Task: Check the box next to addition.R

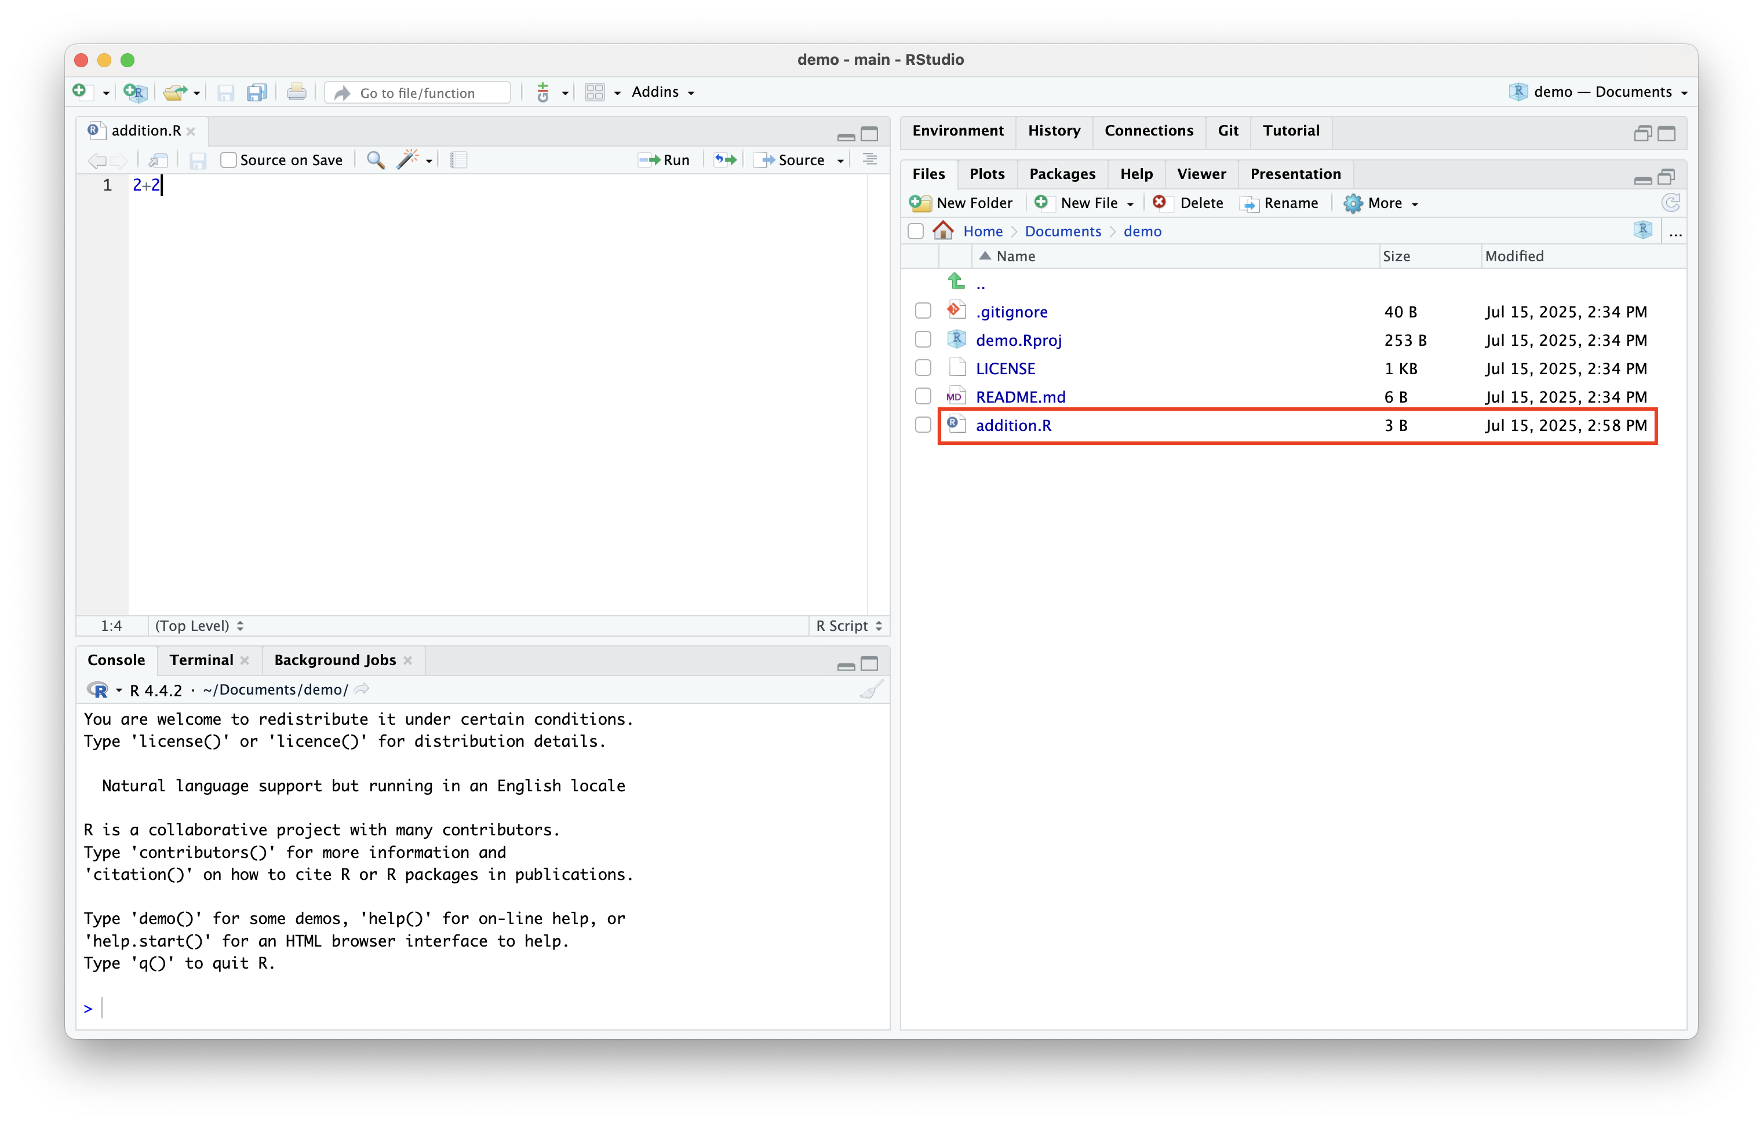Action: [923, 425]
